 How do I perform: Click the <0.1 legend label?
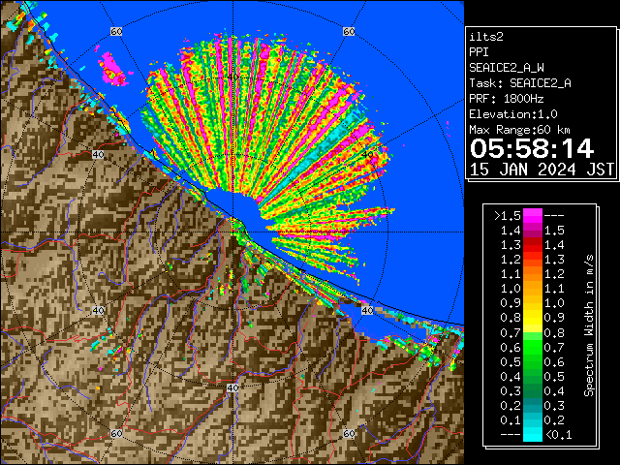558,435
